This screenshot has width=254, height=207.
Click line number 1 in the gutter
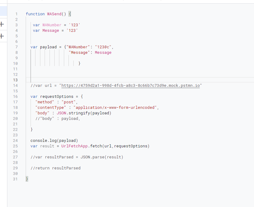point(17,14)
